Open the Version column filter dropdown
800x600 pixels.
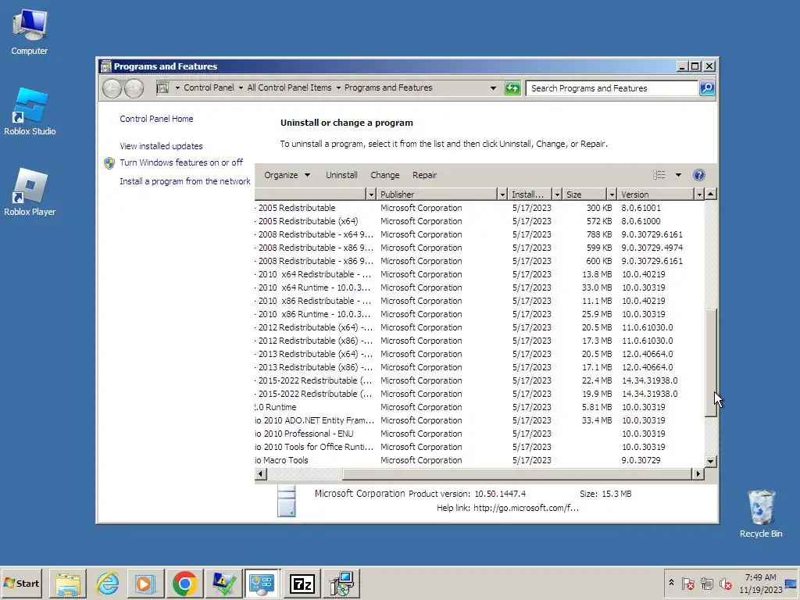pos(699,195)
